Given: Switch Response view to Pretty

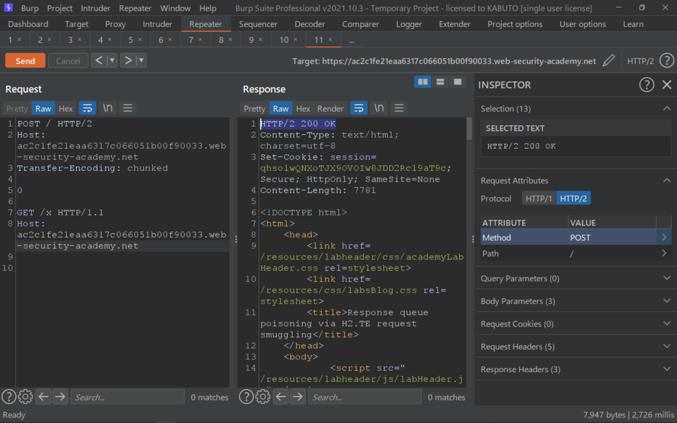Looking at the screenshot, I should [254, 109].
